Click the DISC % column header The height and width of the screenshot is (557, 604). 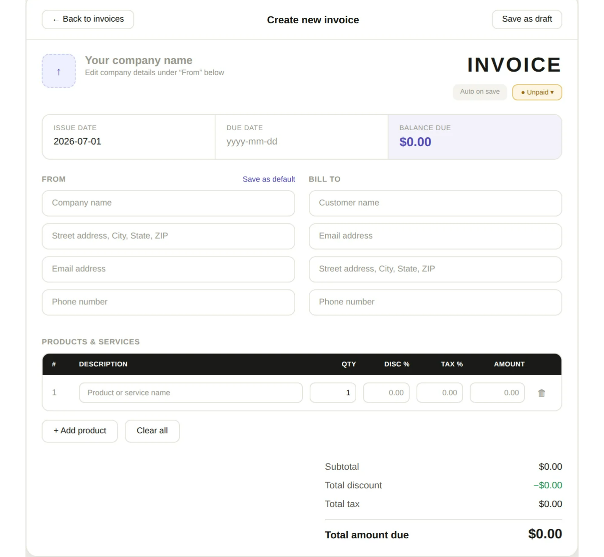pyautogui.click(x=397, y=364)
